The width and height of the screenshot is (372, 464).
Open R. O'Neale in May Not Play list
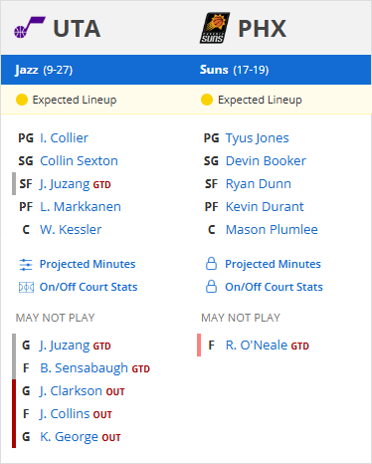(x=268, y=346)
